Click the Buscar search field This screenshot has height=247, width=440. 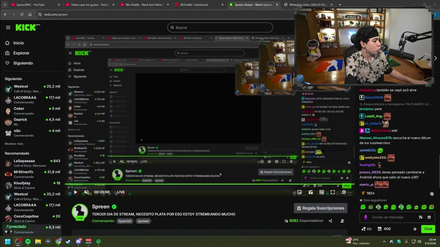220,27
